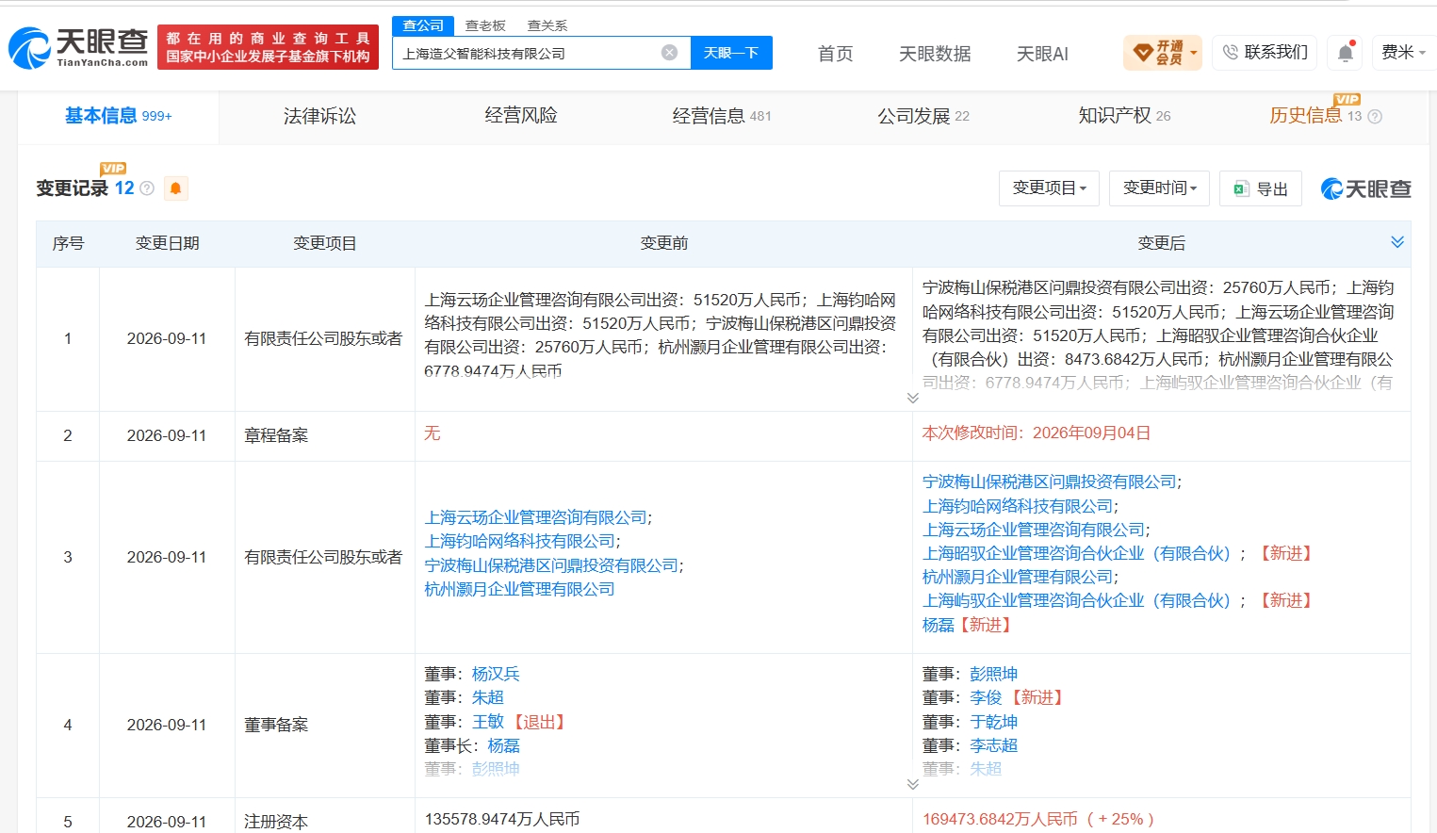Open the 变更时间 filter dropdown

tap(1160, 188)
